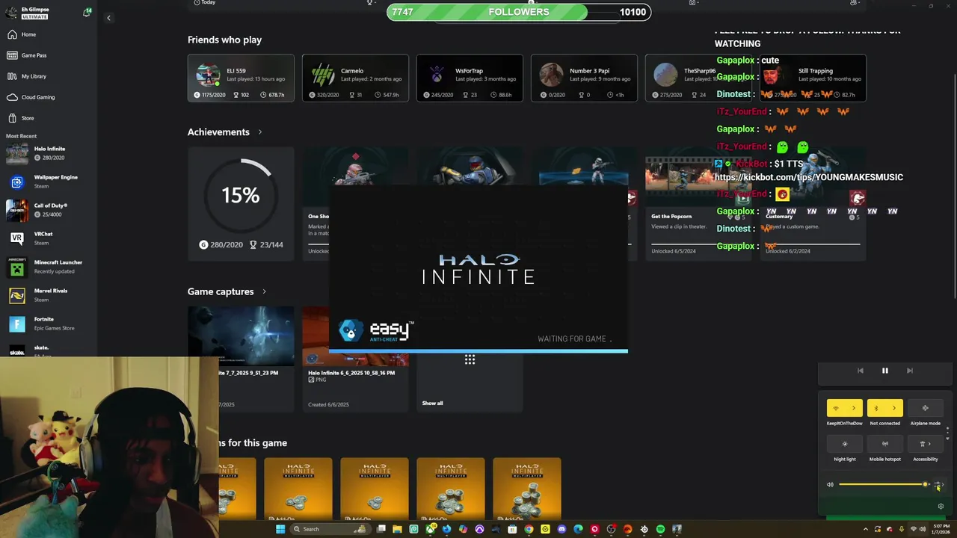Open Windows Start menu
The width and height of the screenshot is (957, 538).
[280, 529]
